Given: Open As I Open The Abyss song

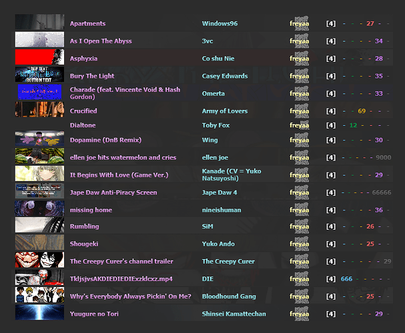Looking at the screenshot, I should click(x=101, y=41).
